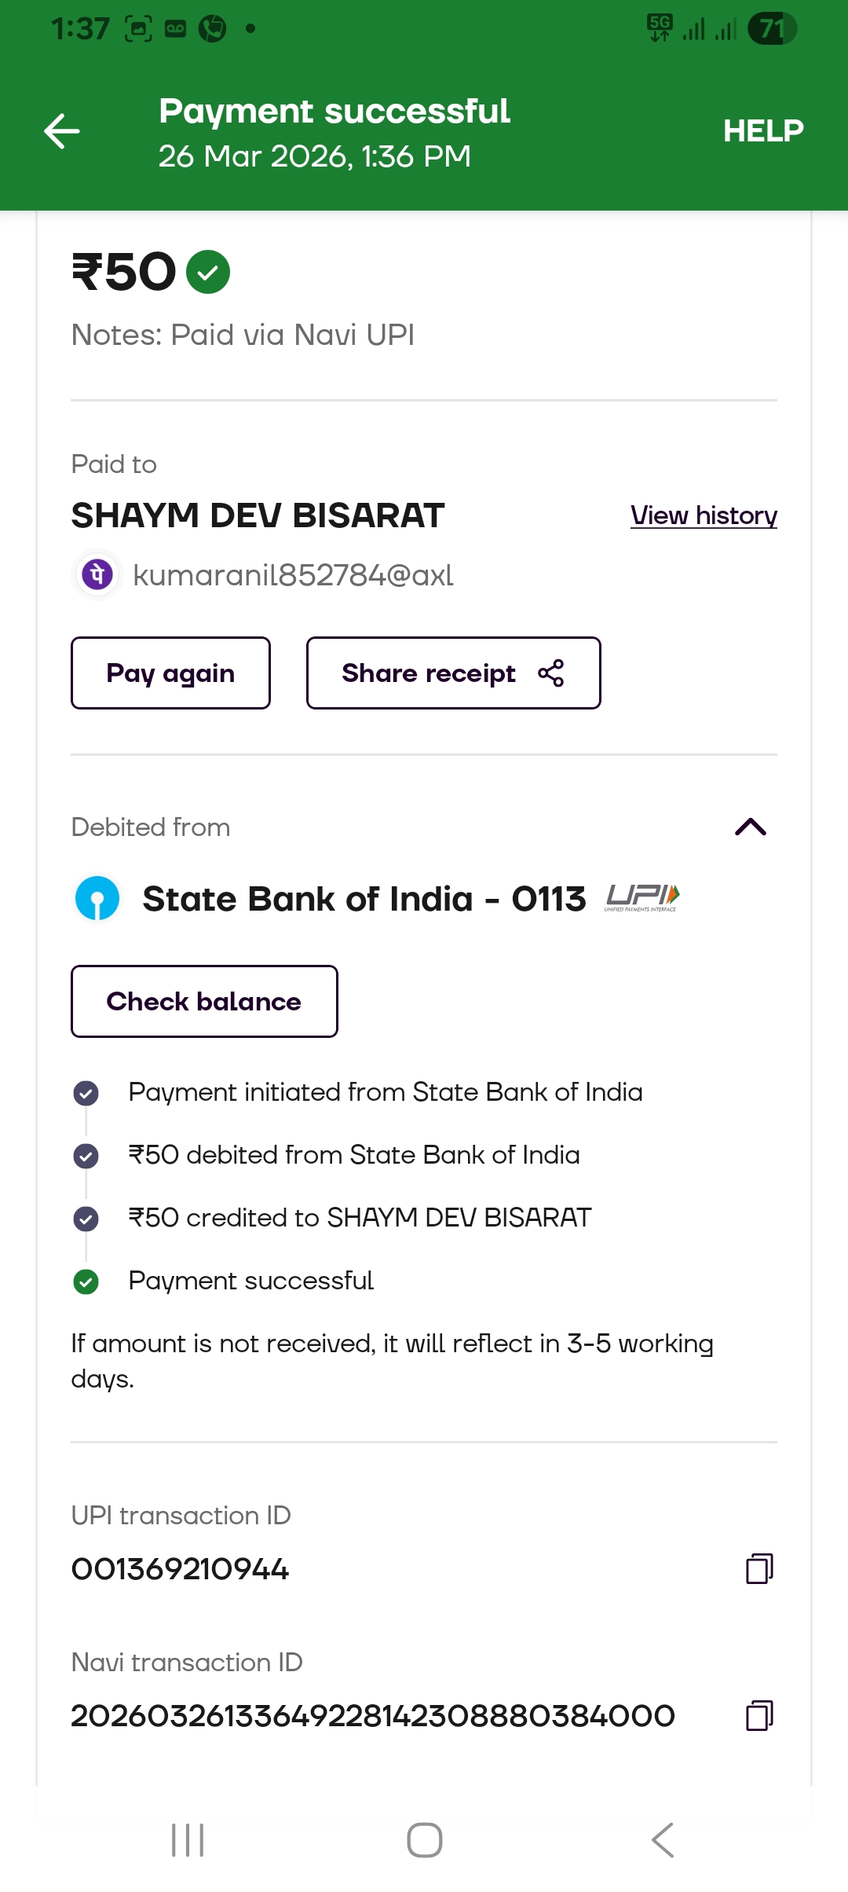This screenshot has width=848, height=1892.
Task: Tap the State Bank of India logo
Action: 97,898
